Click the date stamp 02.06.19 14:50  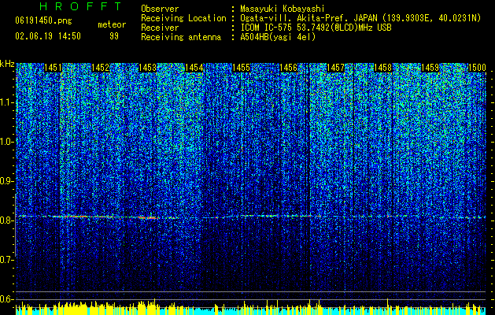point(48,36)
